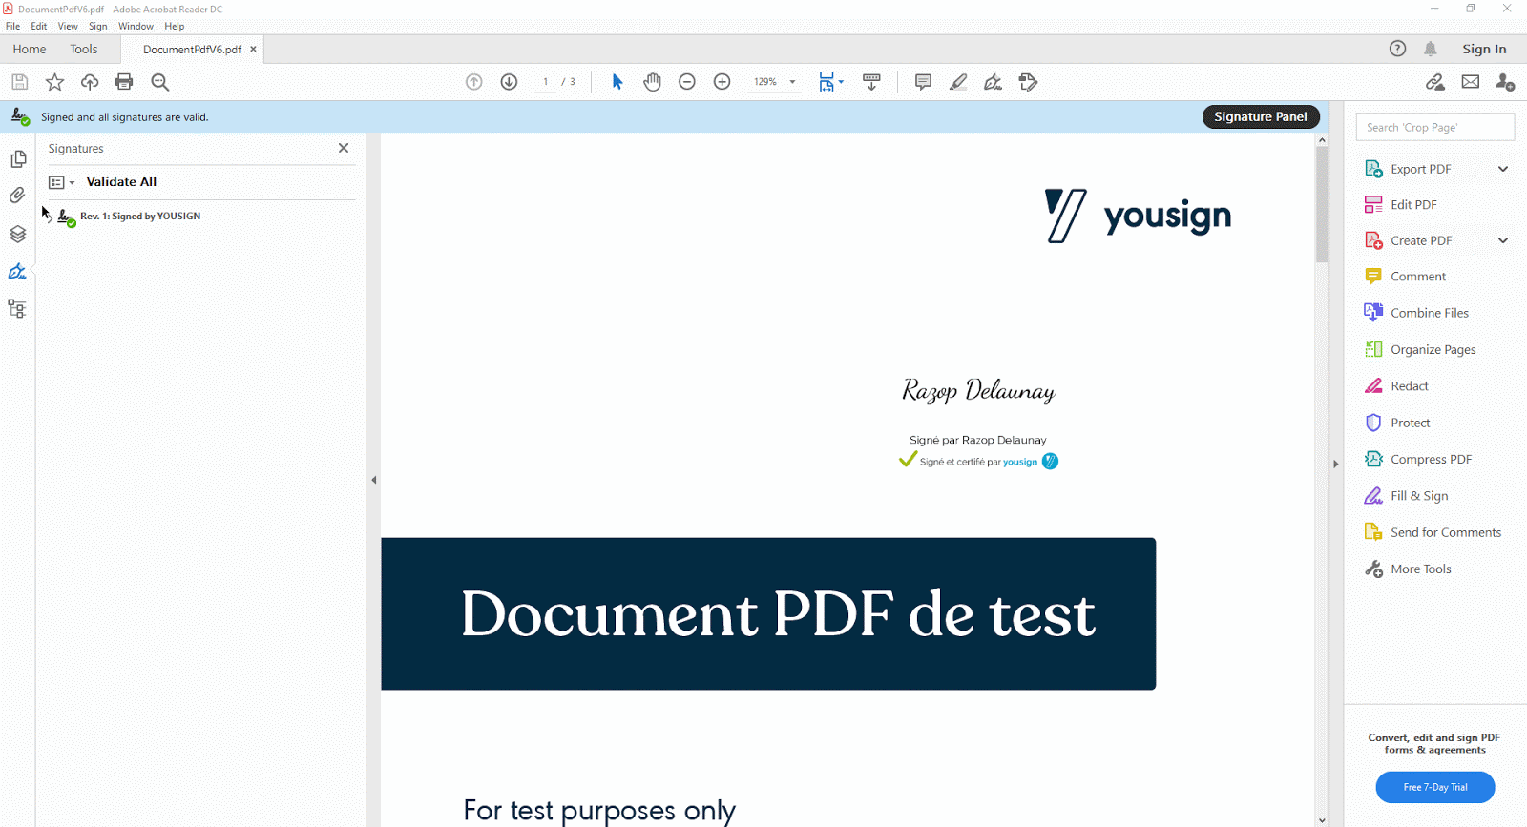
Task: Select the highlight text pen tool
Action: click(958, 82)
